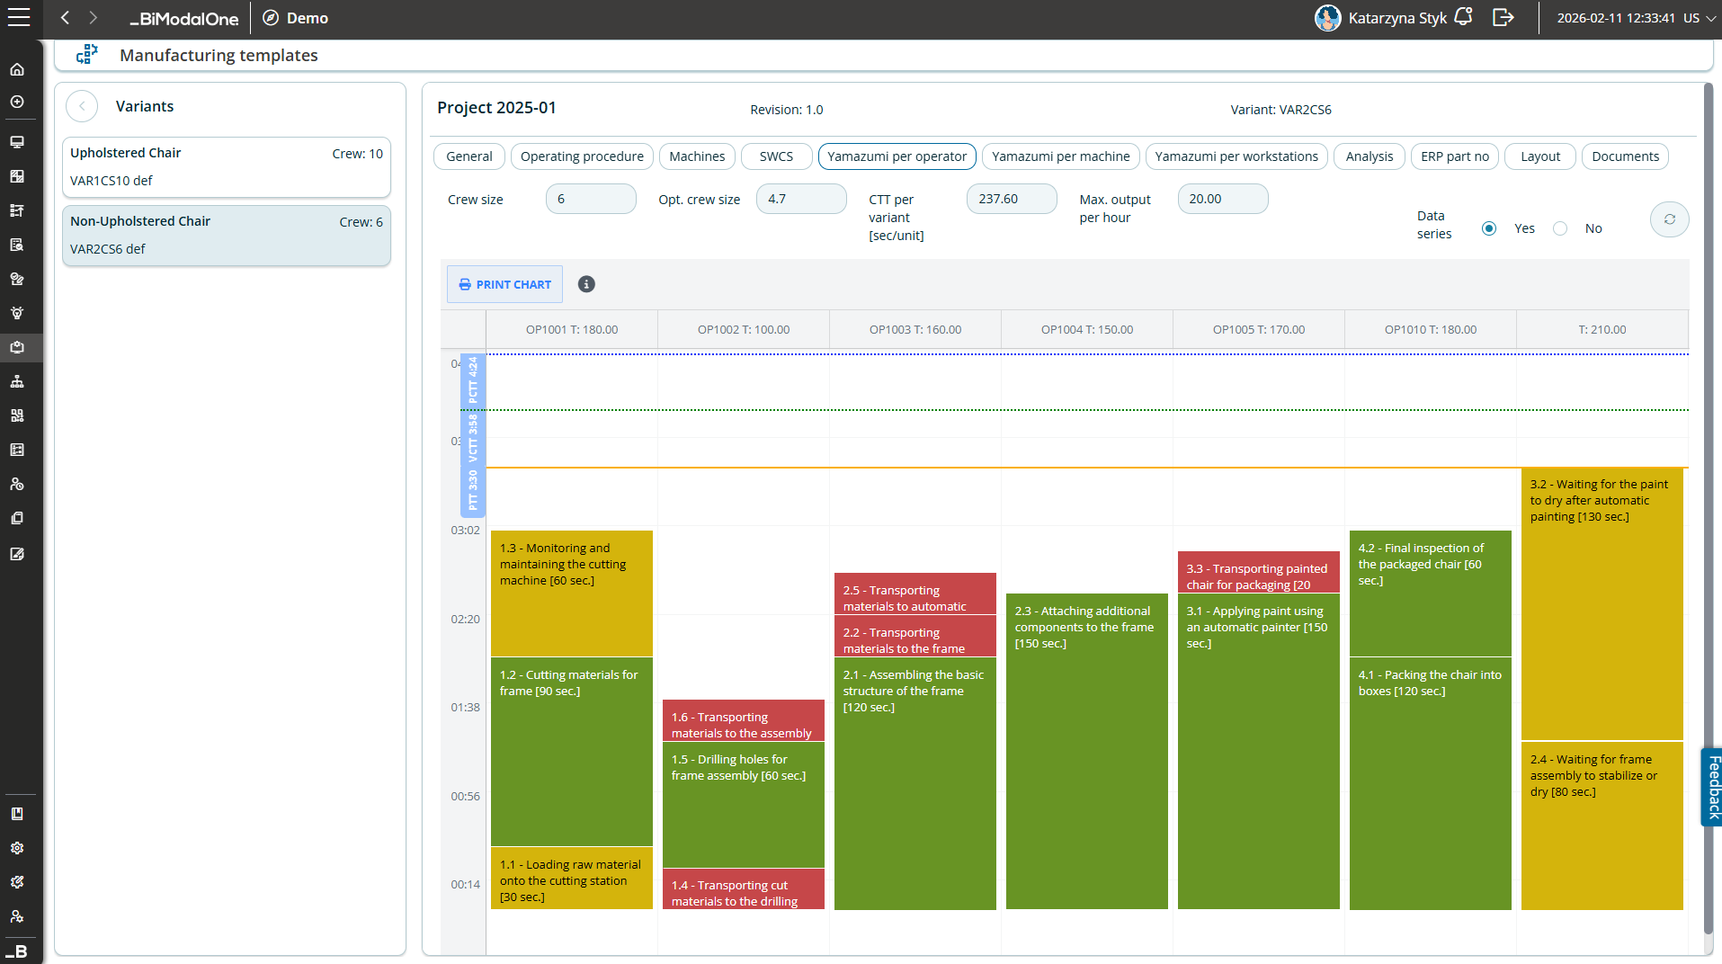Collapse the Variants panel chevron

pyautogui.click(x=82, y=106)
